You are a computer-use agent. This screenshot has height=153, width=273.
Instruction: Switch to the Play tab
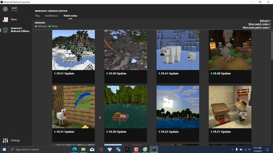pyautogui.click(x=37, y=16)
